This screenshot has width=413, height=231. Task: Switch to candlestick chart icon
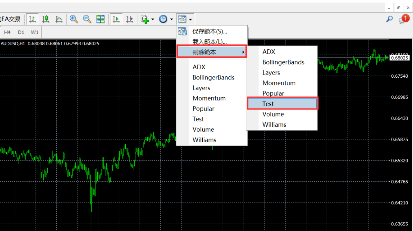(x=46, y=19)
